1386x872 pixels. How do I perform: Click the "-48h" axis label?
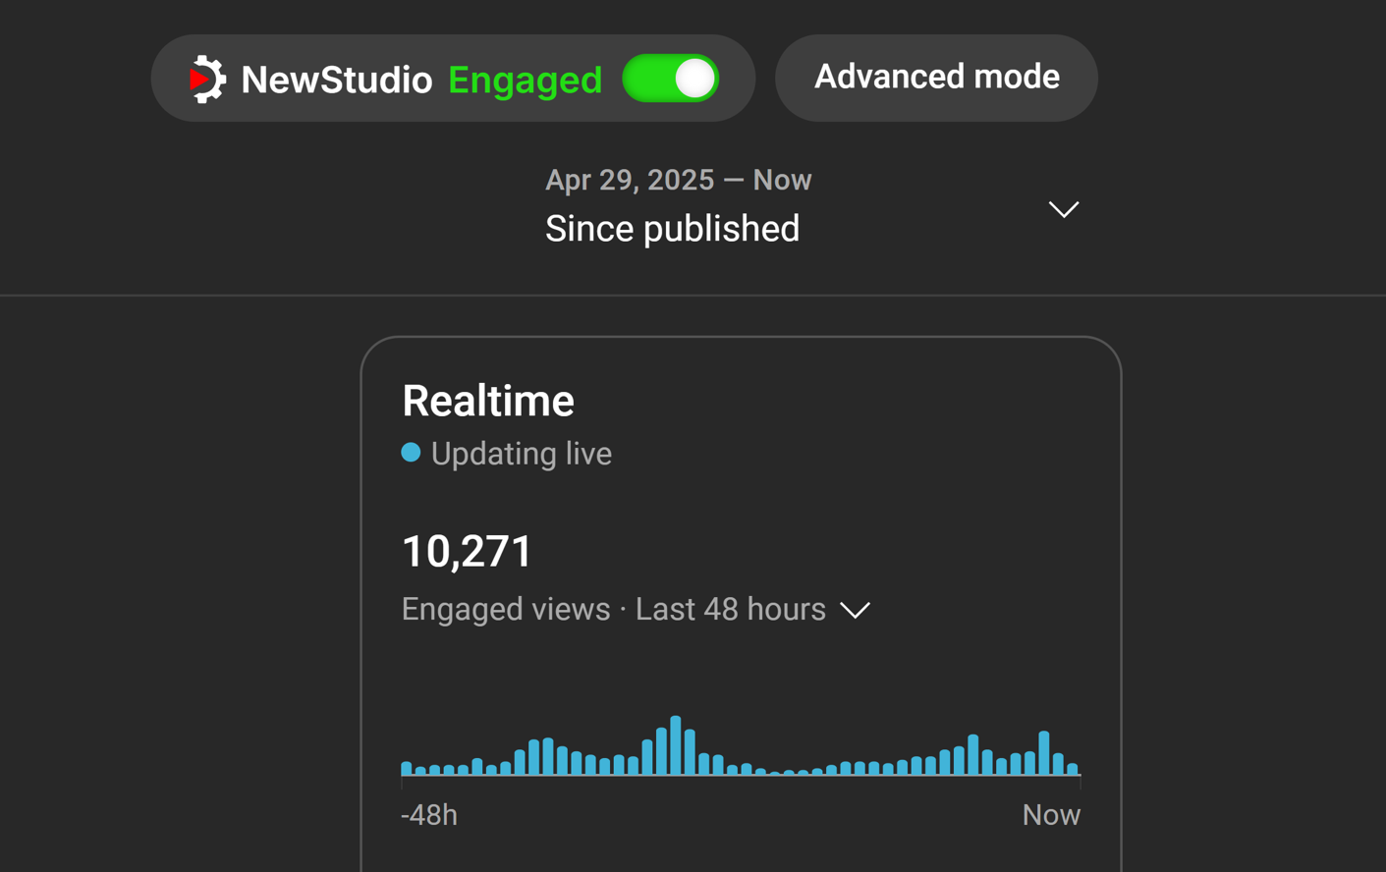click(x=429, y=815)
